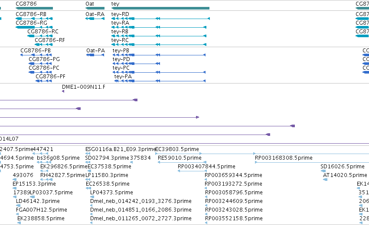The height and width of the screenshot is (225, 369).
Task: Click the CG8786 gene label
Action: [x=26, y=4]
